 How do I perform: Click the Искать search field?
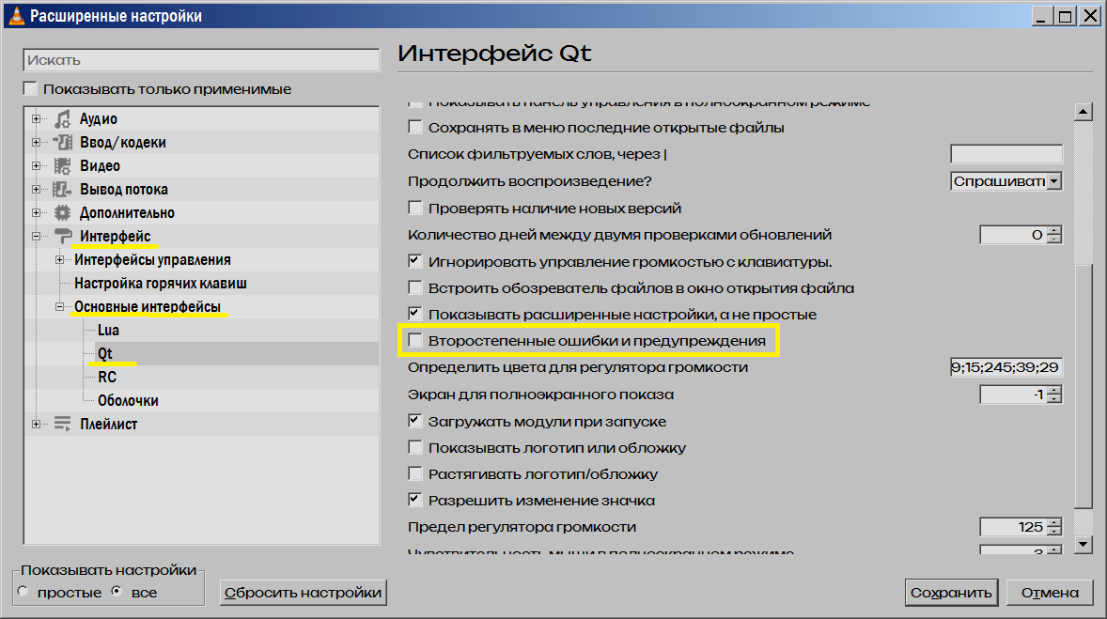(x=201, y=60)
